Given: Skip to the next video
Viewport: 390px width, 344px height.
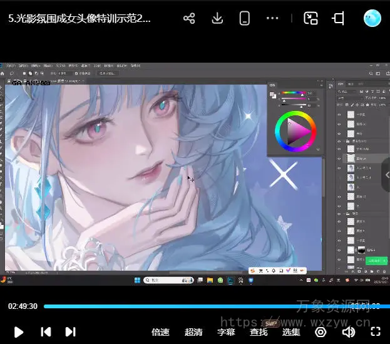Looking at the screenshot, I should (x=70, y=332).
